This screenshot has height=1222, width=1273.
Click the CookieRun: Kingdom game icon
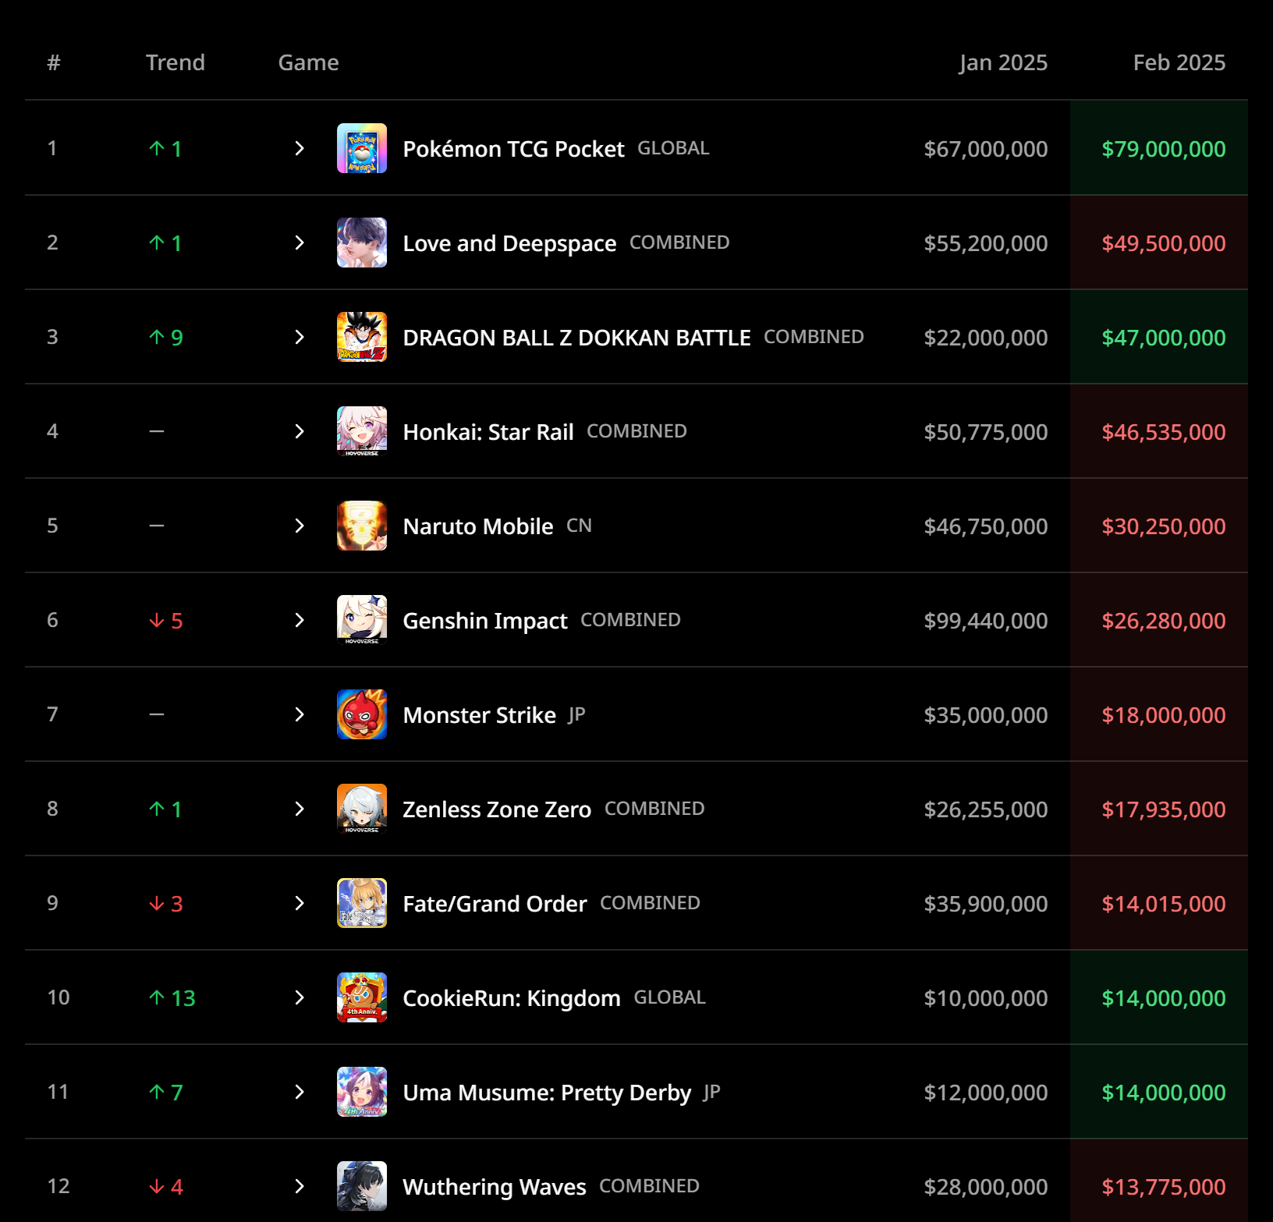362,997
